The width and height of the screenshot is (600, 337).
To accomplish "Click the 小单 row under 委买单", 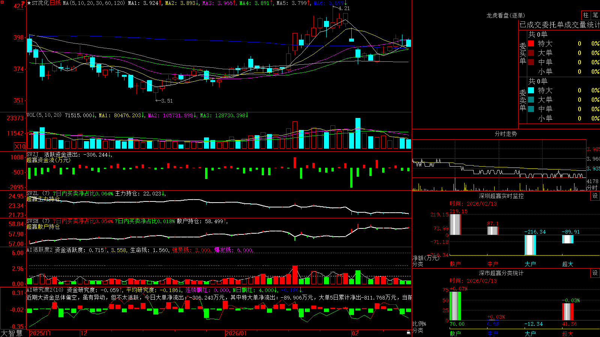I will (x=564, y=72).
